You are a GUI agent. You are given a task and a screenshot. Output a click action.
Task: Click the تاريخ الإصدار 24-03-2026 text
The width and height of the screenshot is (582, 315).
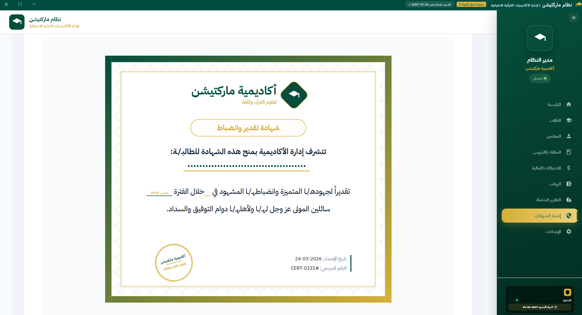(x=321, y=259)
